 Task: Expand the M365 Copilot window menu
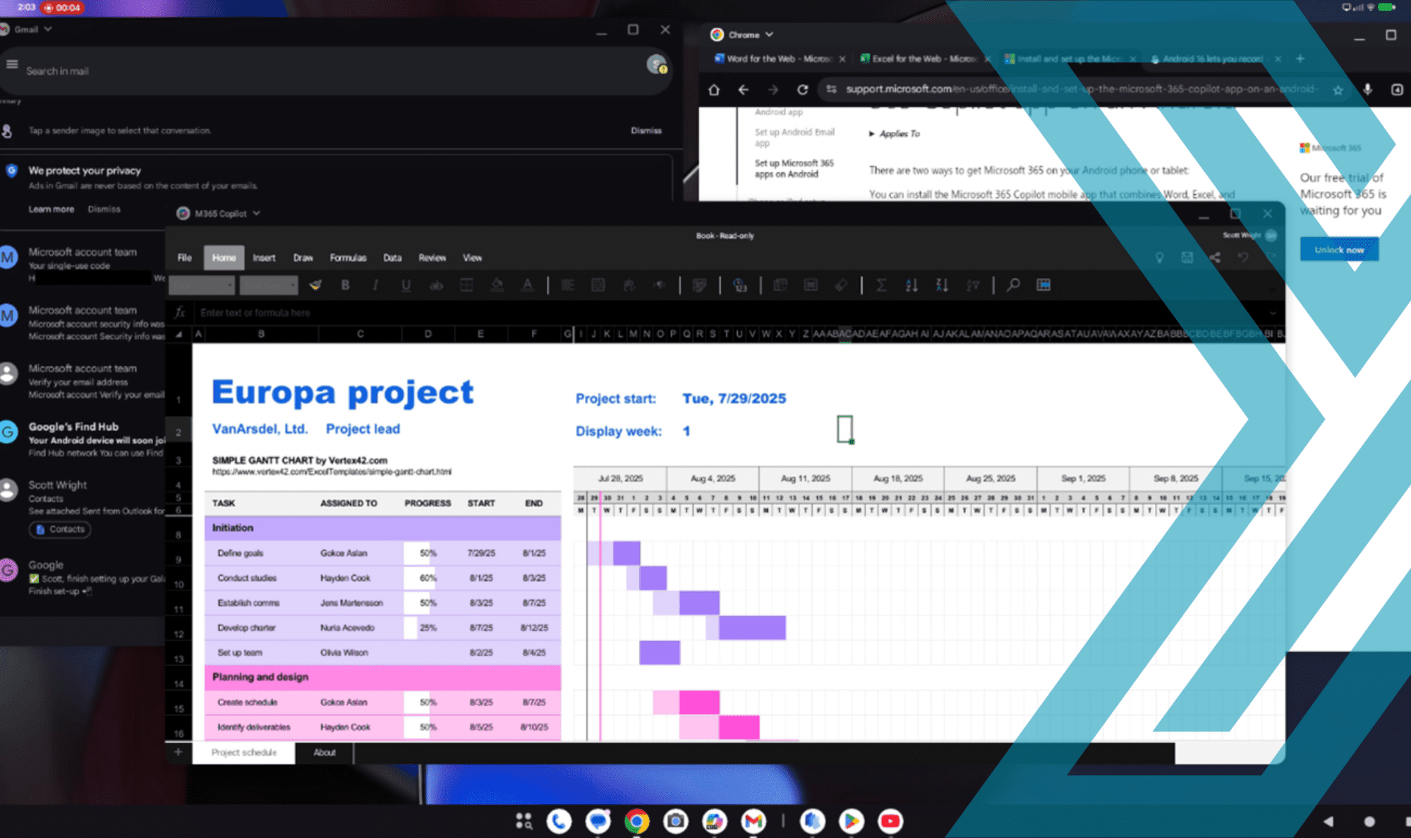click(x=257, y=213)
